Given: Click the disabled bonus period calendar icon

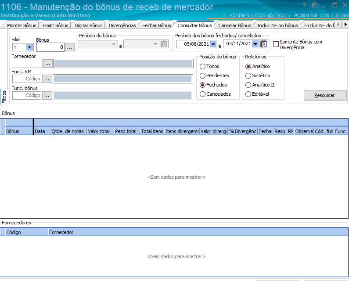Looking at the screenshot, I should pyautogui.click(x=164, y=44).
